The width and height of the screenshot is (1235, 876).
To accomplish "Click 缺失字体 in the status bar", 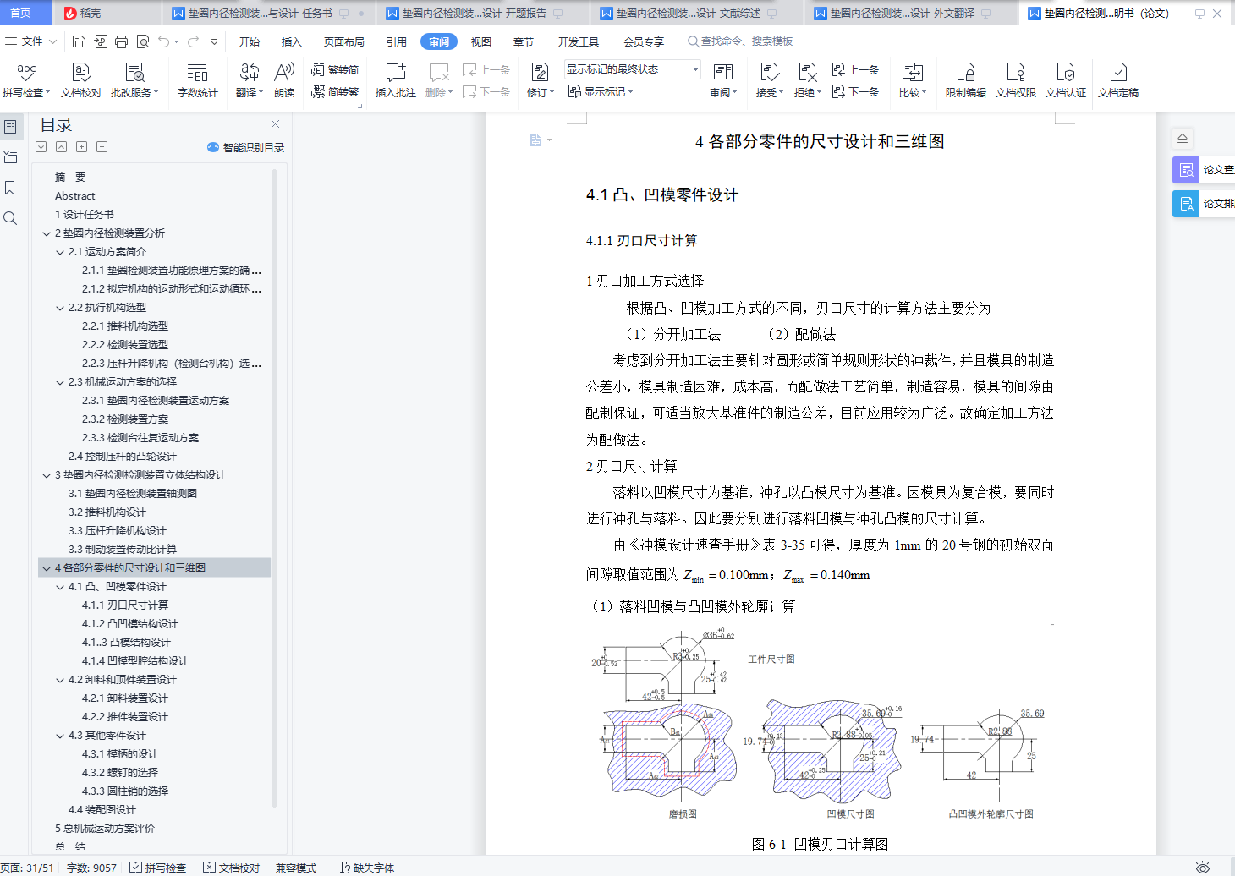I will click(x=365, y=868).
